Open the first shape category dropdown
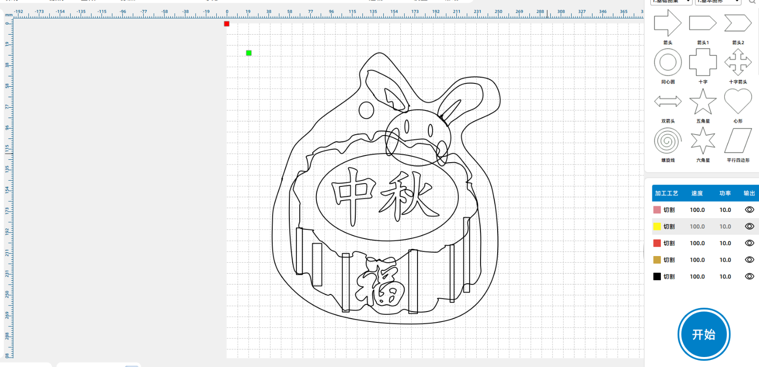This screenshot has width=759, height=367. point(671,1)
